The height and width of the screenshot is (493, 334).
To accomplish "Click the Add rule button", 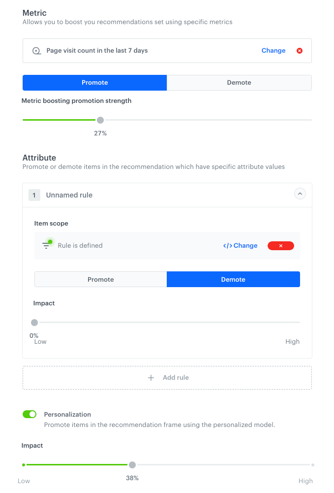I will click(167, 378).
